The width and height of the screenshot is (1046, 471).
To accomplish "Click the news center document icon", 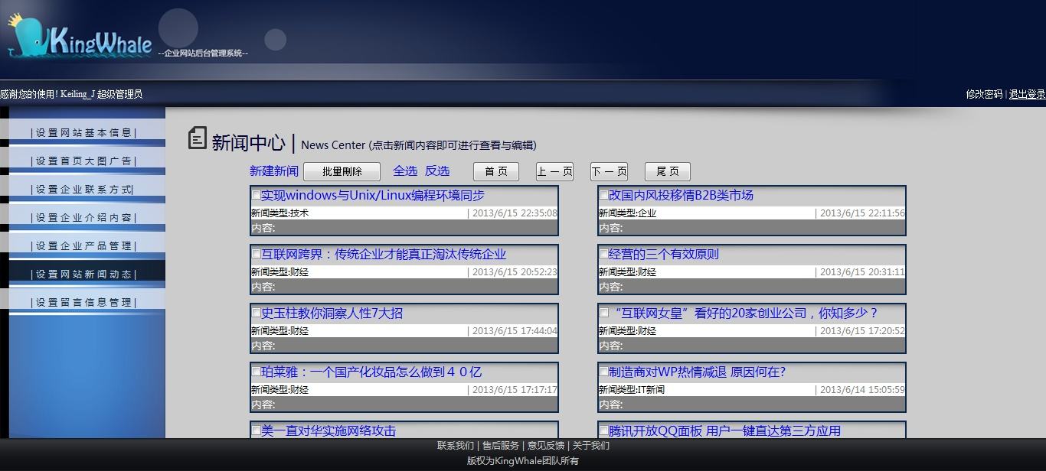I will click(x=198, y=138).
